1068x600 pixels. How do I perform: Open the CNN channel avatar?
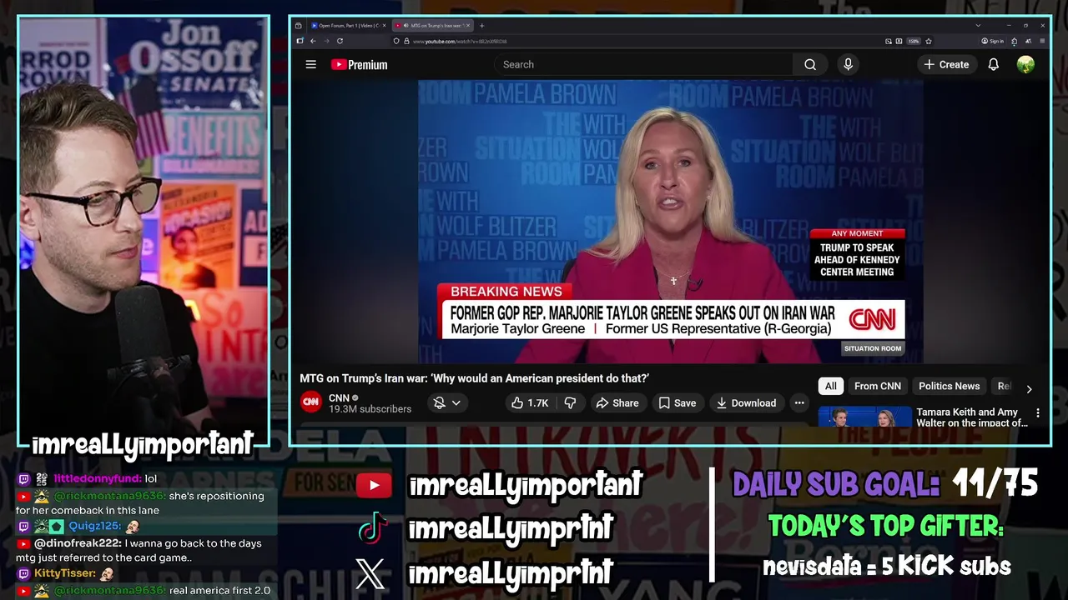(310, 402)
